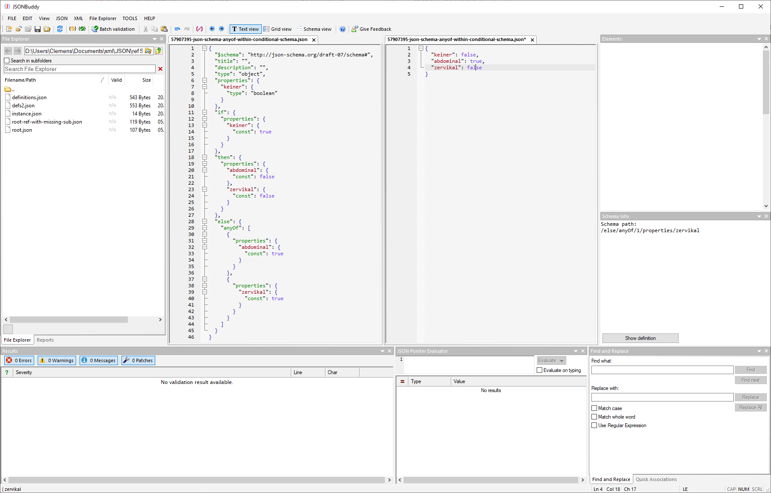
Task: Collapse the "else" block on line 28
Action: click(x=205, y=221)
